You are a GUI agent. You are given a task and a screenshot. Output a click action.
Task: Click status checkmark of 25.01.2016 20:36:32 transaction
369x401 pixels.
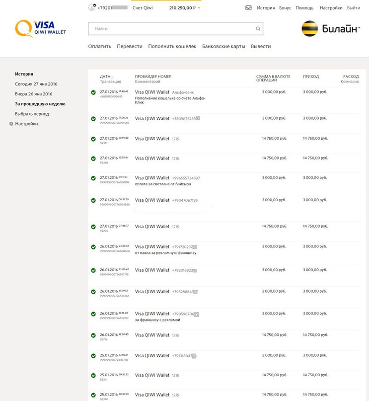(93, 376)
